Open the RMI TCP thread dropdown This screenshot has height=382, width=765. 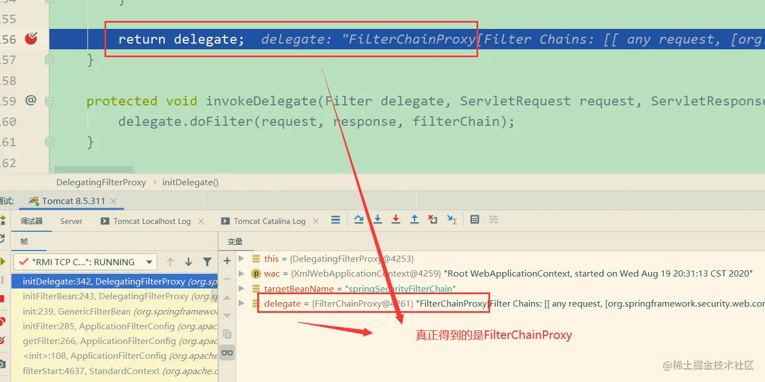click(85, 262)
